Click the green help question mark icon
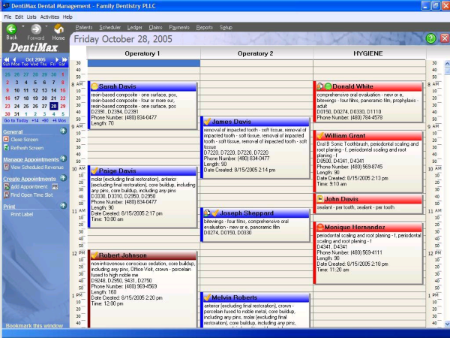 pos(430,38)
